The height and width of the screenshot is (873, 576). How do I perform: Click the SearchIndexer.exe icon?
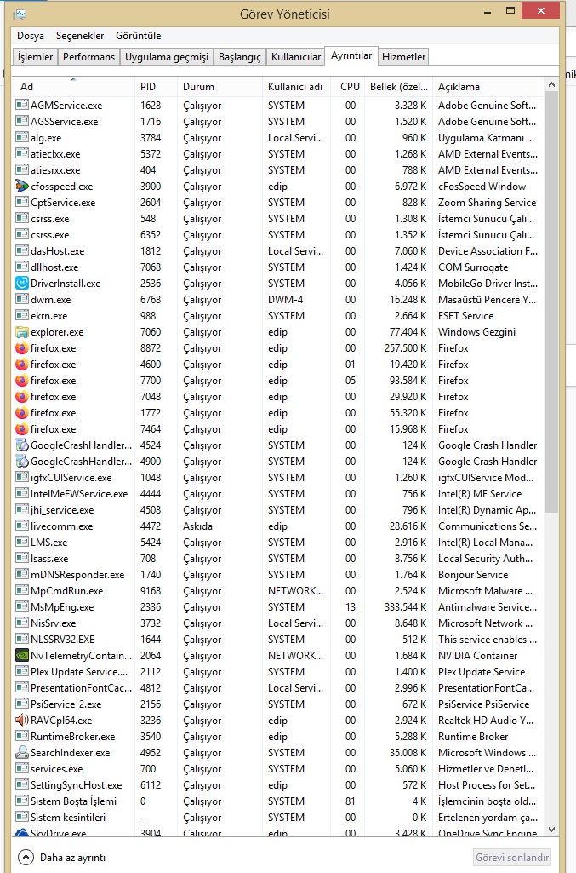[22, 753]
